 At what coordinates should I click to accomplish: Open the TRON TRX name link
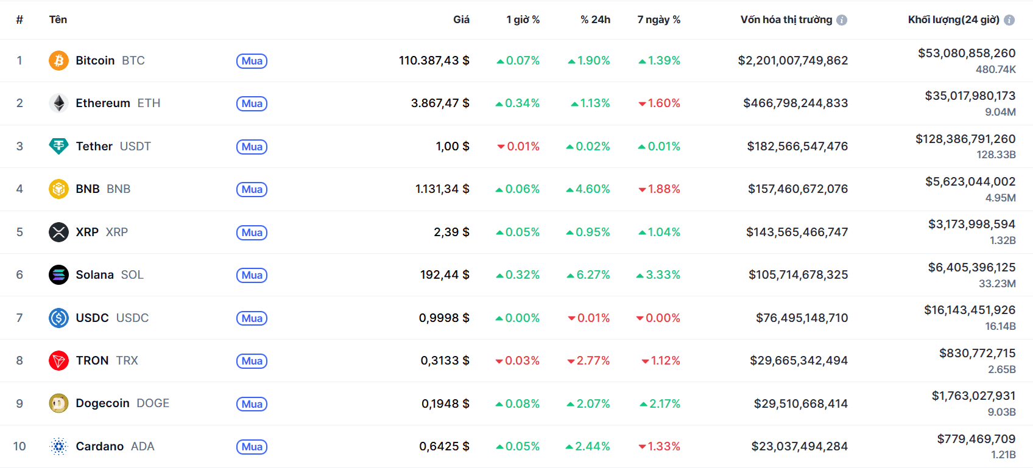click(107, 361)
